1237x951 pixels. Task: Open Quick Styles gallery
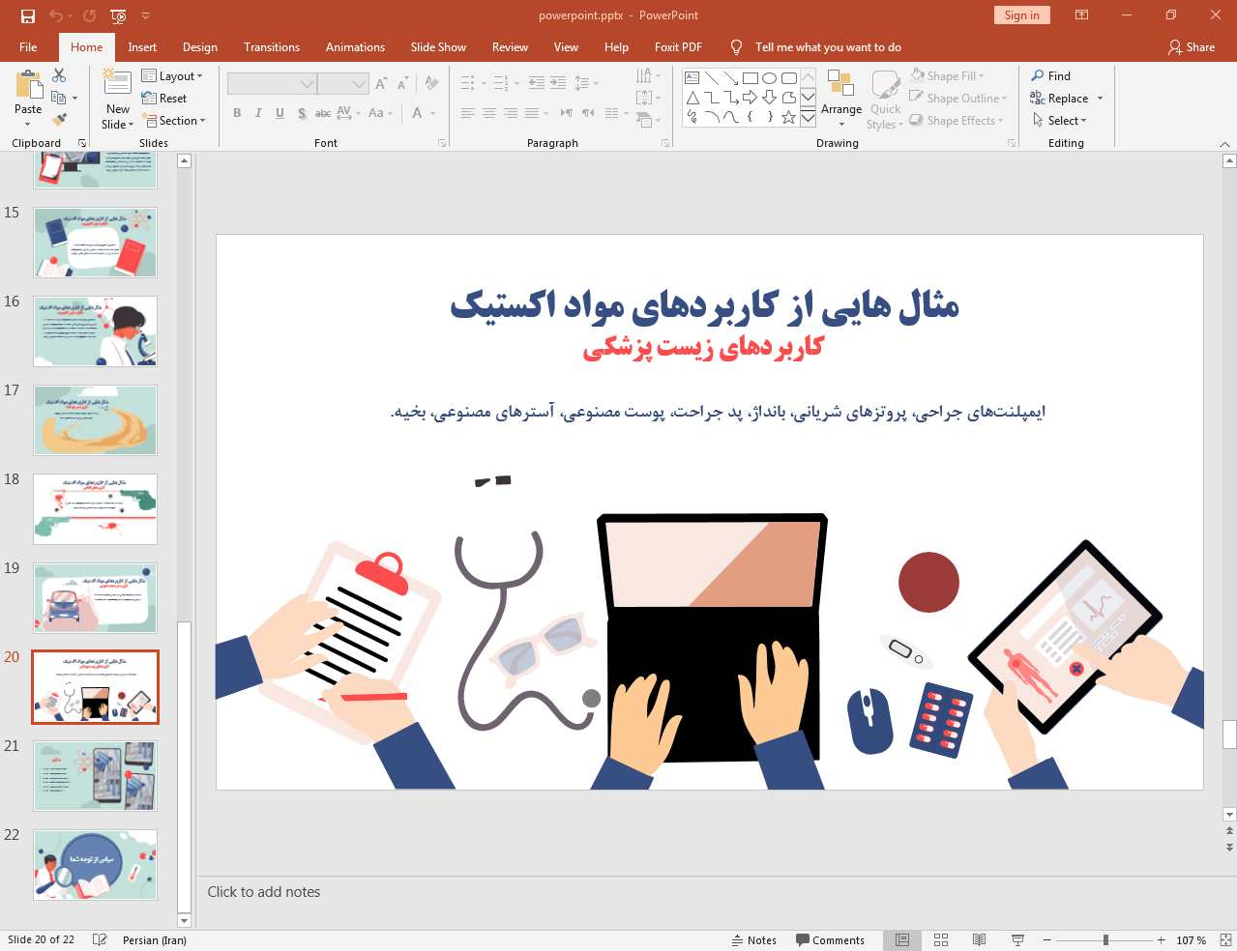click(x=885, y=100)
